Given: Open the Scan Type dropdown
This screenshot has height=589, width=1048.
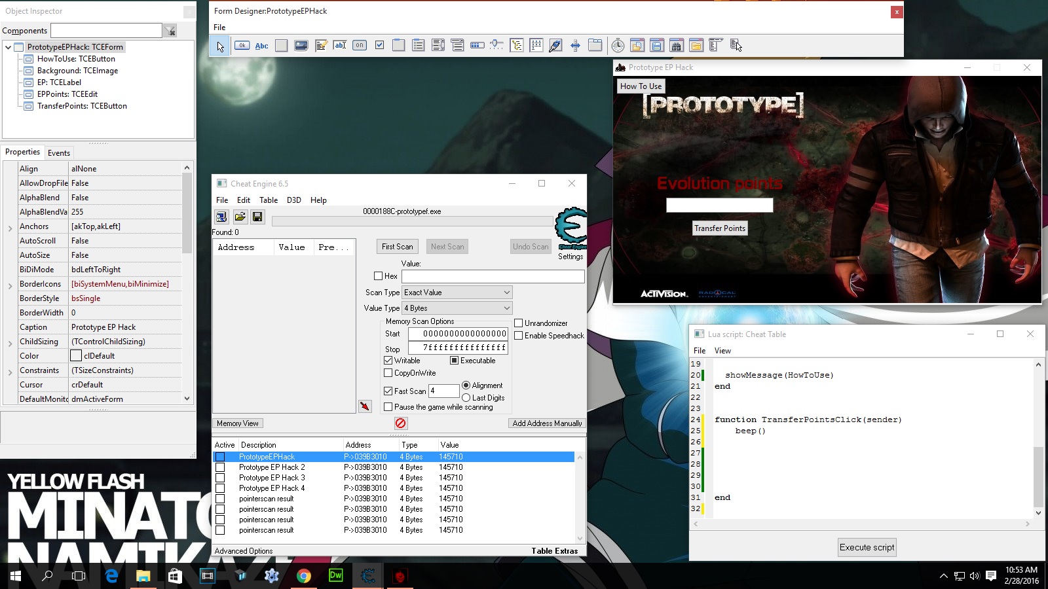Looking at the screenshot, I should point(457,293).
